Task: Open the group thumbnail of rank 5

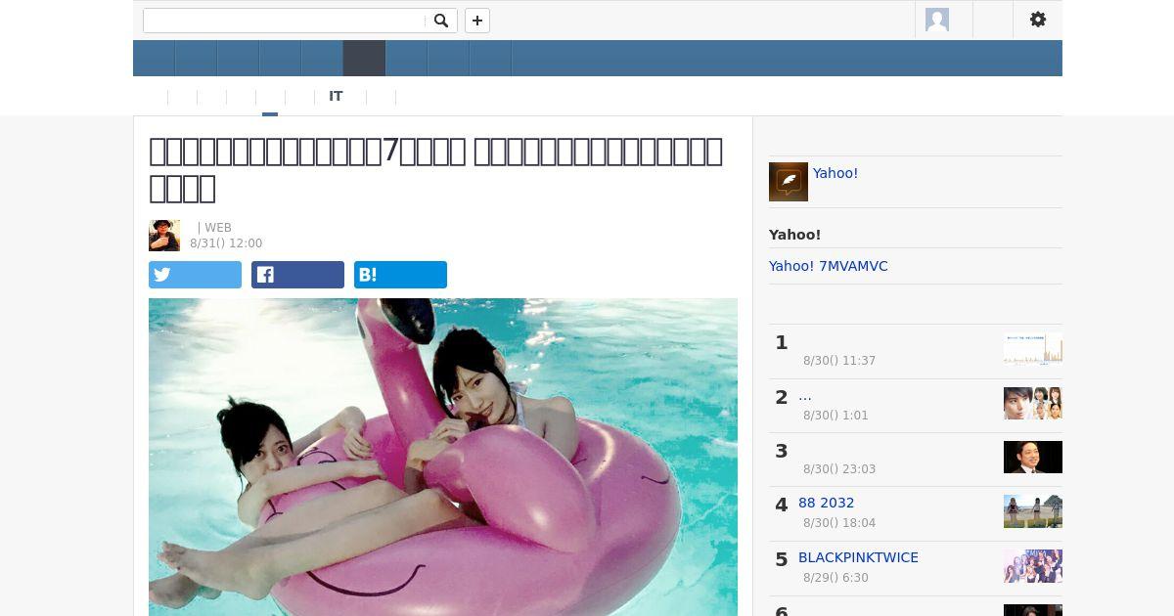Action: [1033, 566]
